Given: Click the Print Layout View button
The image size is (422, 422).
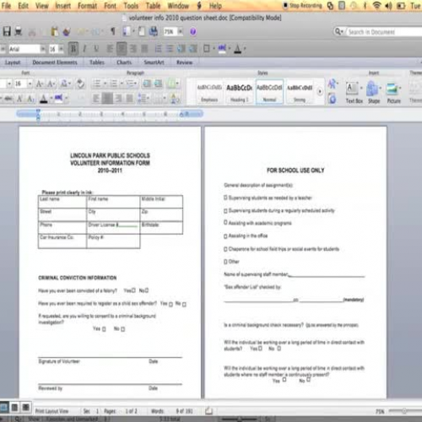Looking at the screenshot, I should (4, 408).
